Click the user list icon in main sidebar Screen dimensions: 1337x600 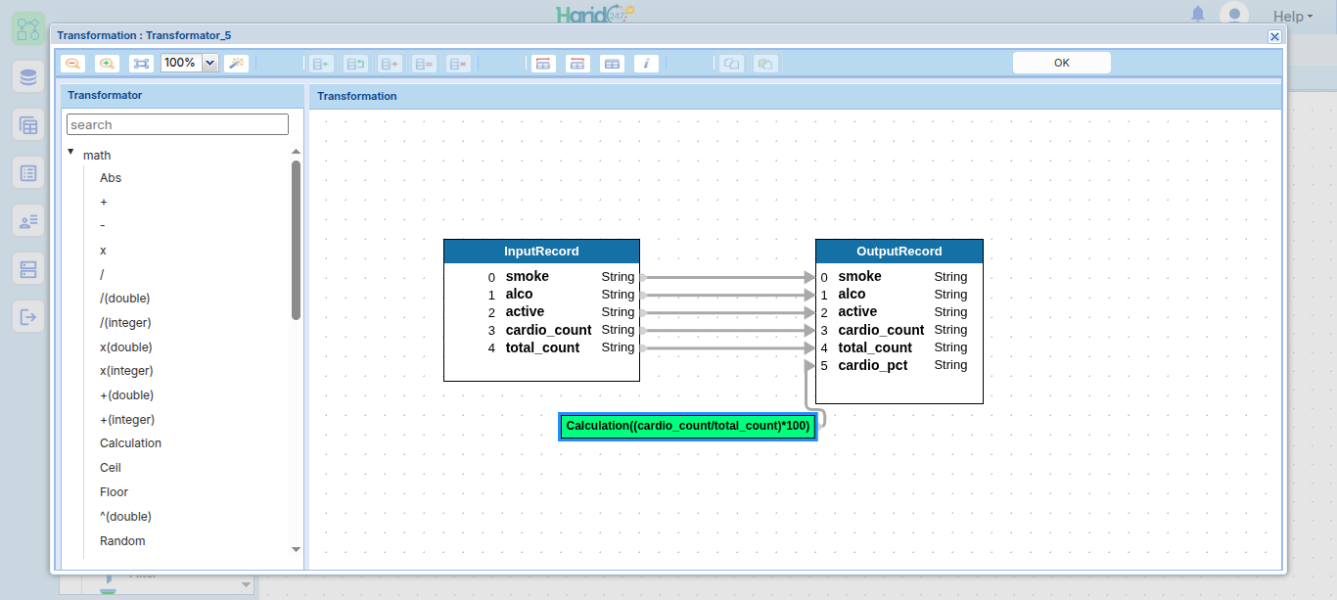coord(28,220)
